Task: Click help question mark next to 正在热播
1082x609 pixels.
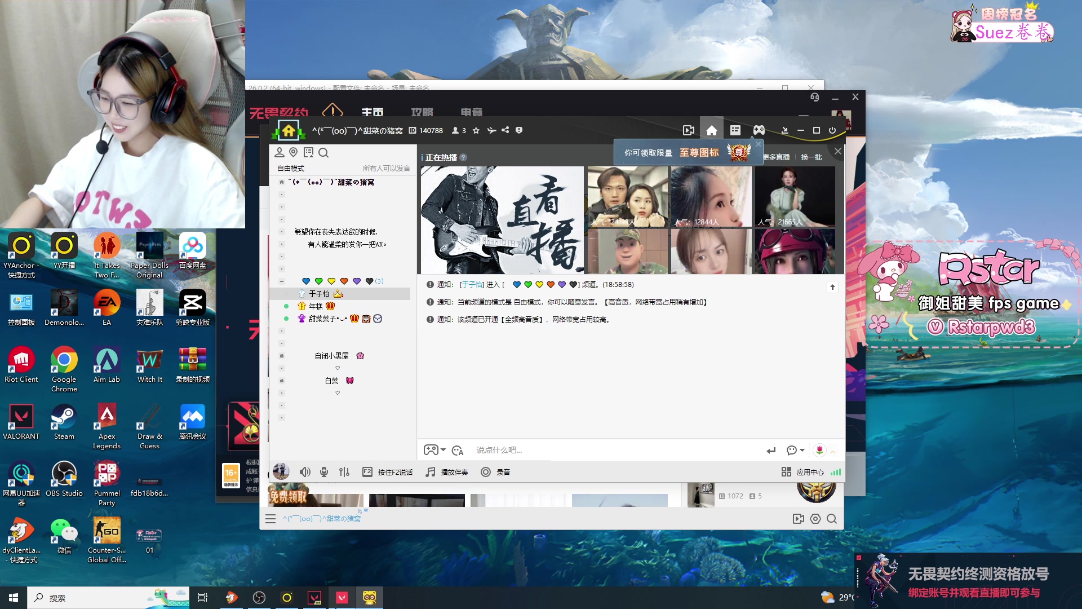Action: (x=463, y=157)
